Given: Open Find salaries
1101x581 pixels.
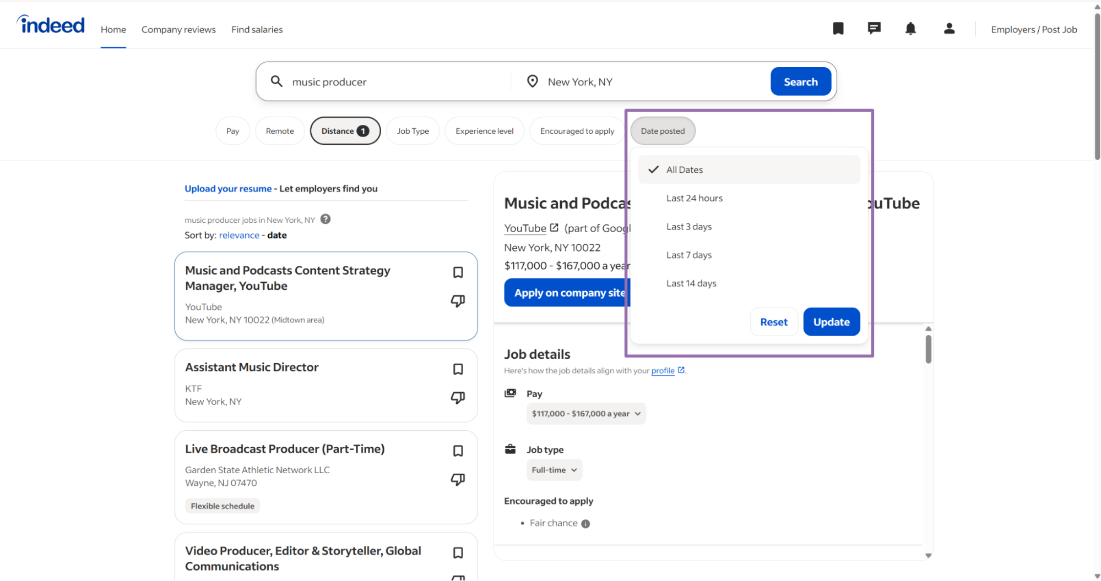Looking at the screenshot, I should click(257, 30).
